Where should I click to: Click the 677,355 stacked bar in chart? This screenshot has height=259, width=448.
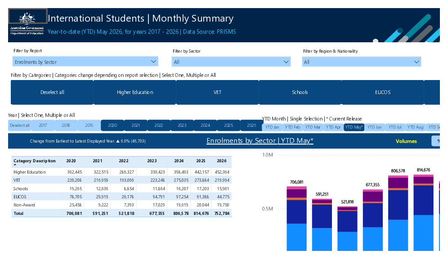click(x=373, y=220)
